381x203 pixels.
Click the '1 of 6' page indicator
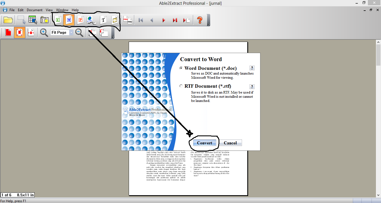click(6, 195)
